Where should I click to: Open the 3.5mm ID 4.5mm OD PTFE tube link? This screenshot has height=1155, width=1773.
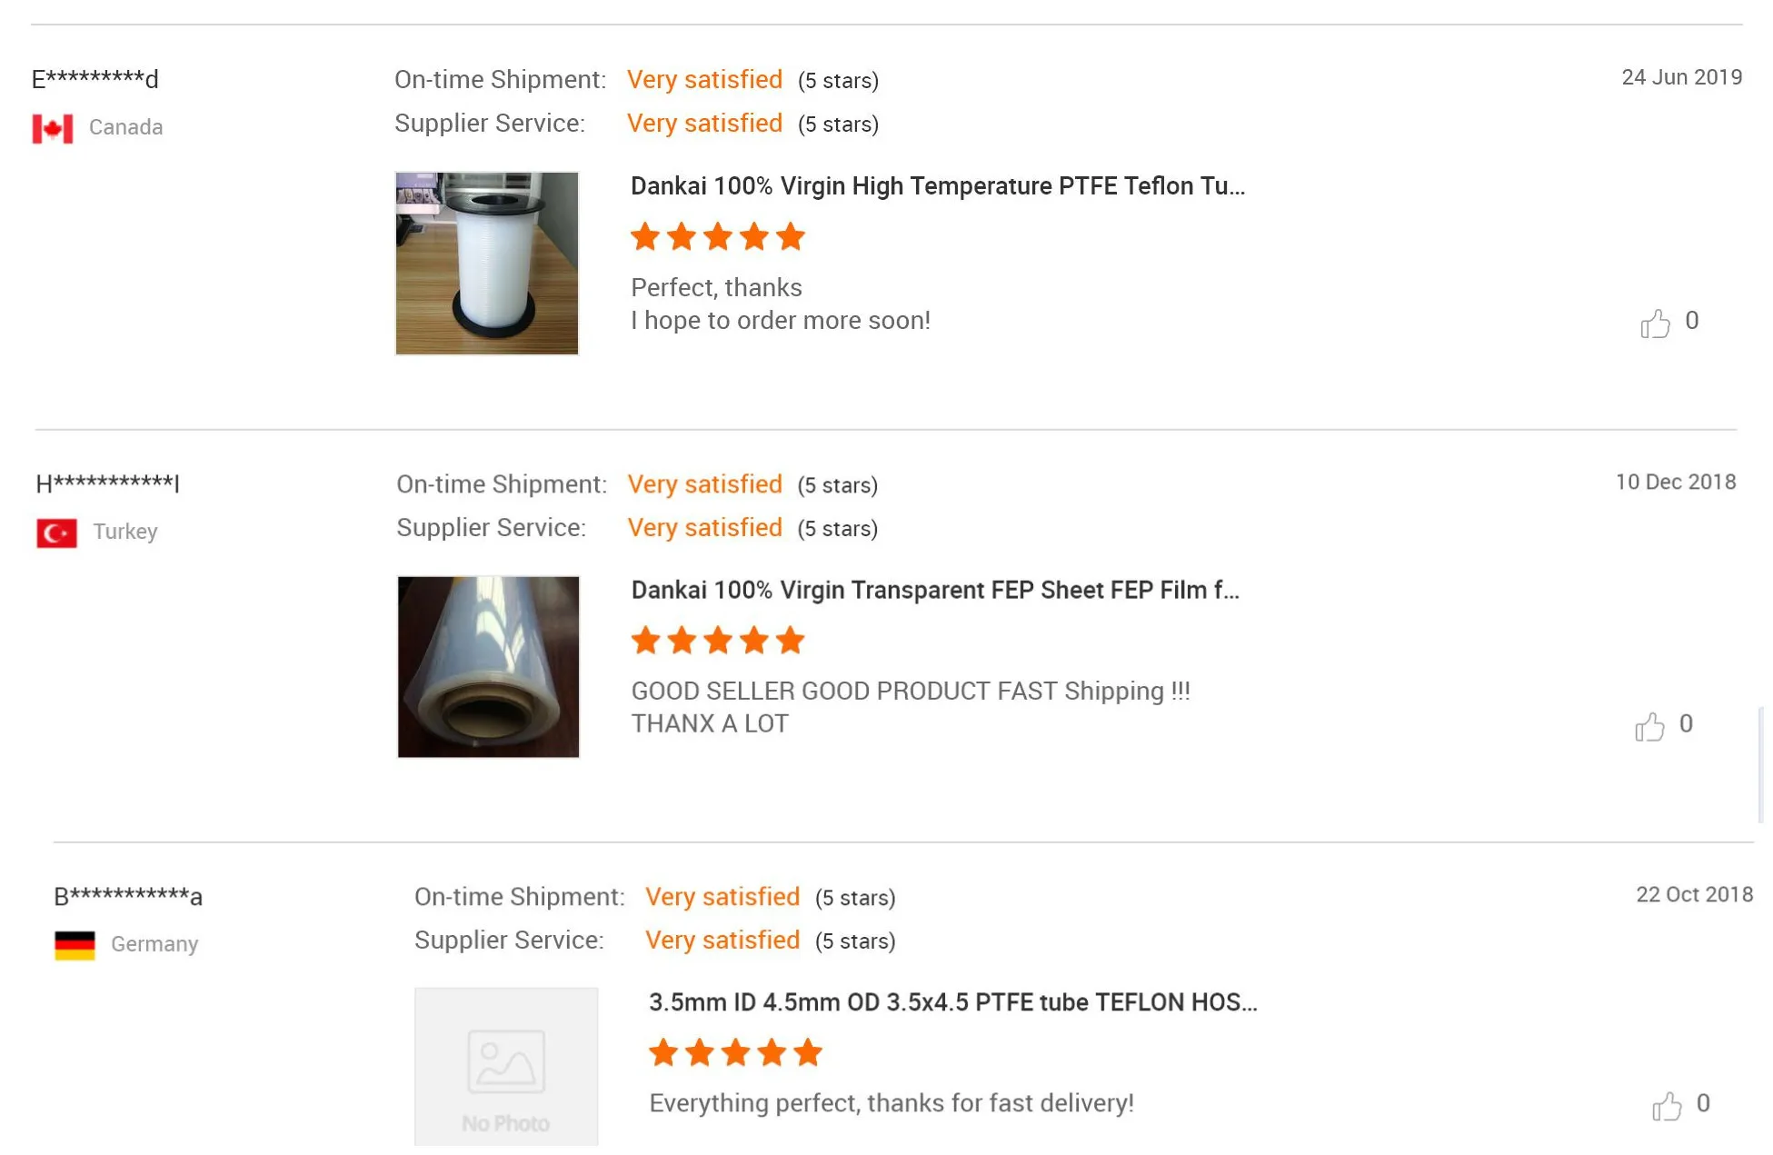tap(952, 1002)
